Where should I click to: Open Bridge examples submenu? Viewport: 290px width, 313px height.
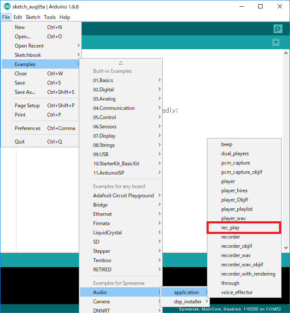[x=121, y=205]
